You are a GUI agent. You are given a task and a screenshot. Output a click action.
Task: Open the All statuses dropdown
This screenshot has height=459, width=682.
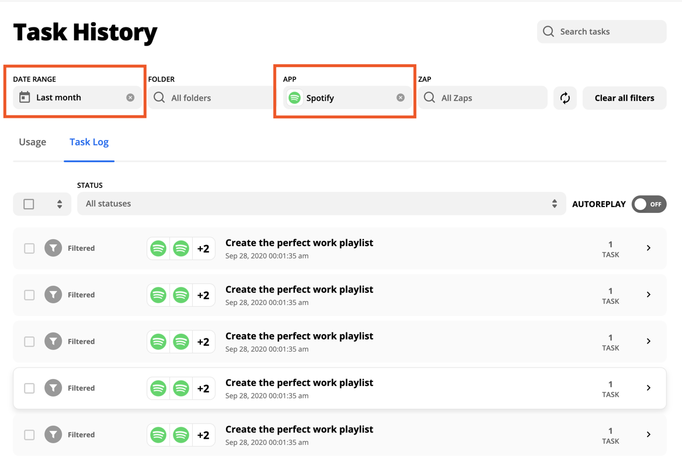coord(321,204)
